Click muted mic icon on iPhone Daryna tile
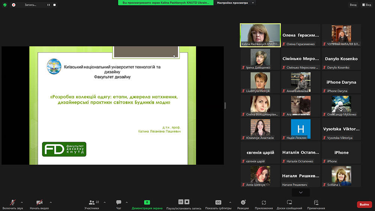 (x=324, y=91)
